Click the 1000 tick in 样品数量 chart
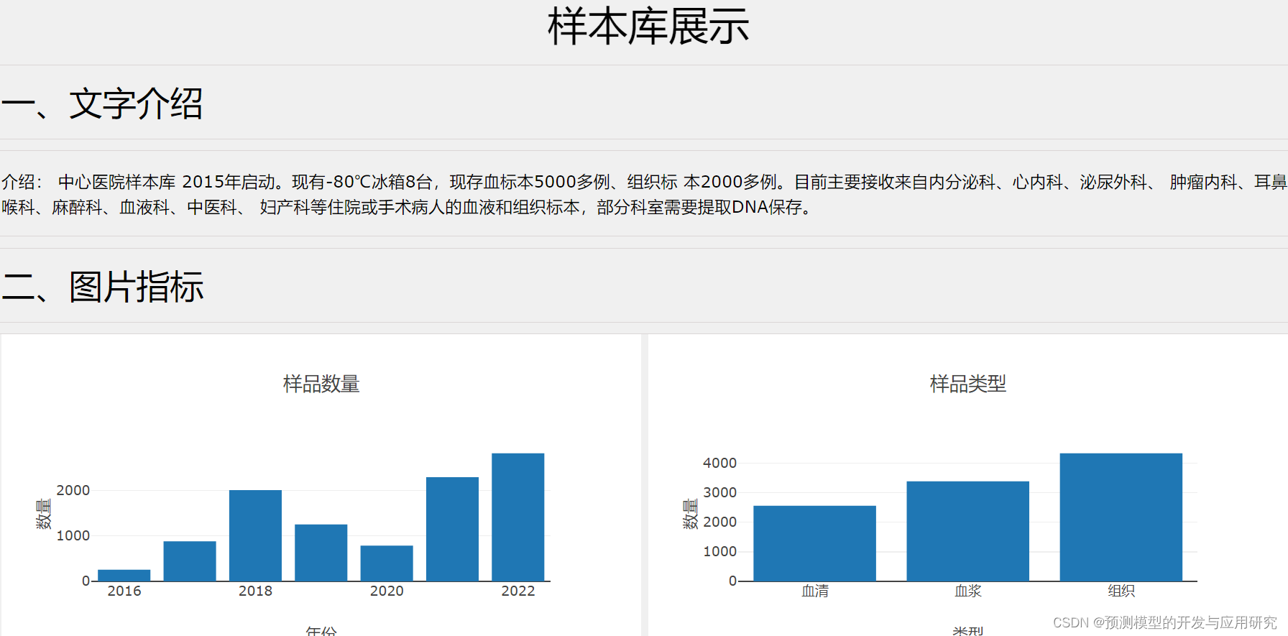1288x636 pixels. tap(73, 535)
